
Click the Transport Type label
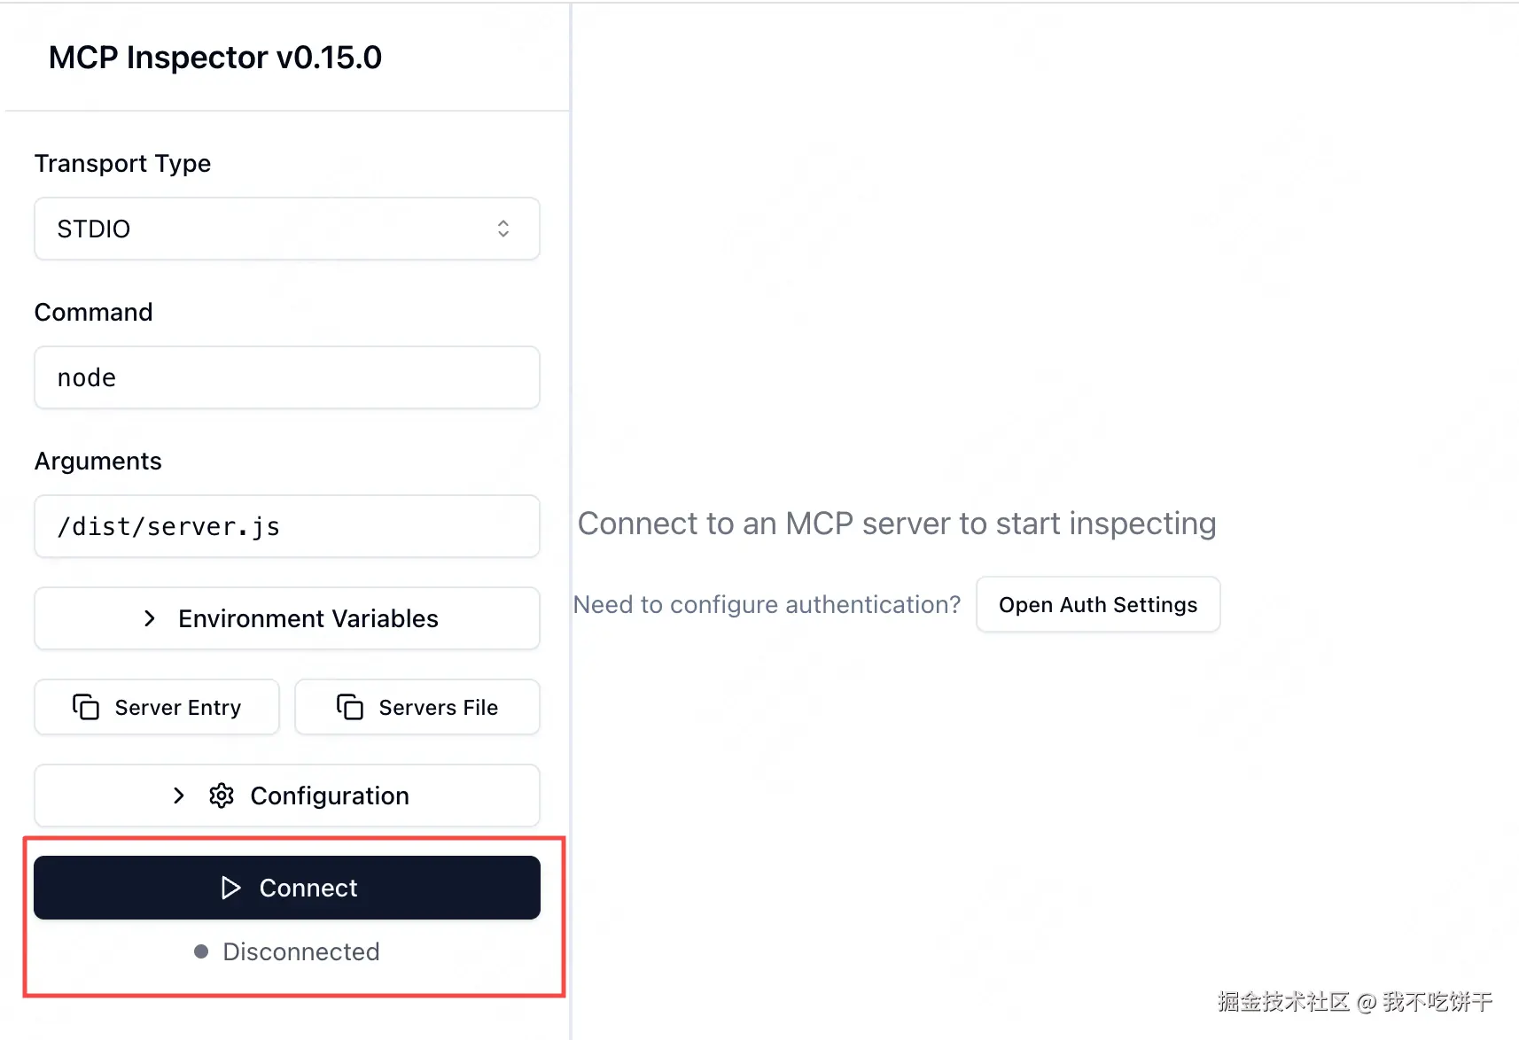coord(122,164)
